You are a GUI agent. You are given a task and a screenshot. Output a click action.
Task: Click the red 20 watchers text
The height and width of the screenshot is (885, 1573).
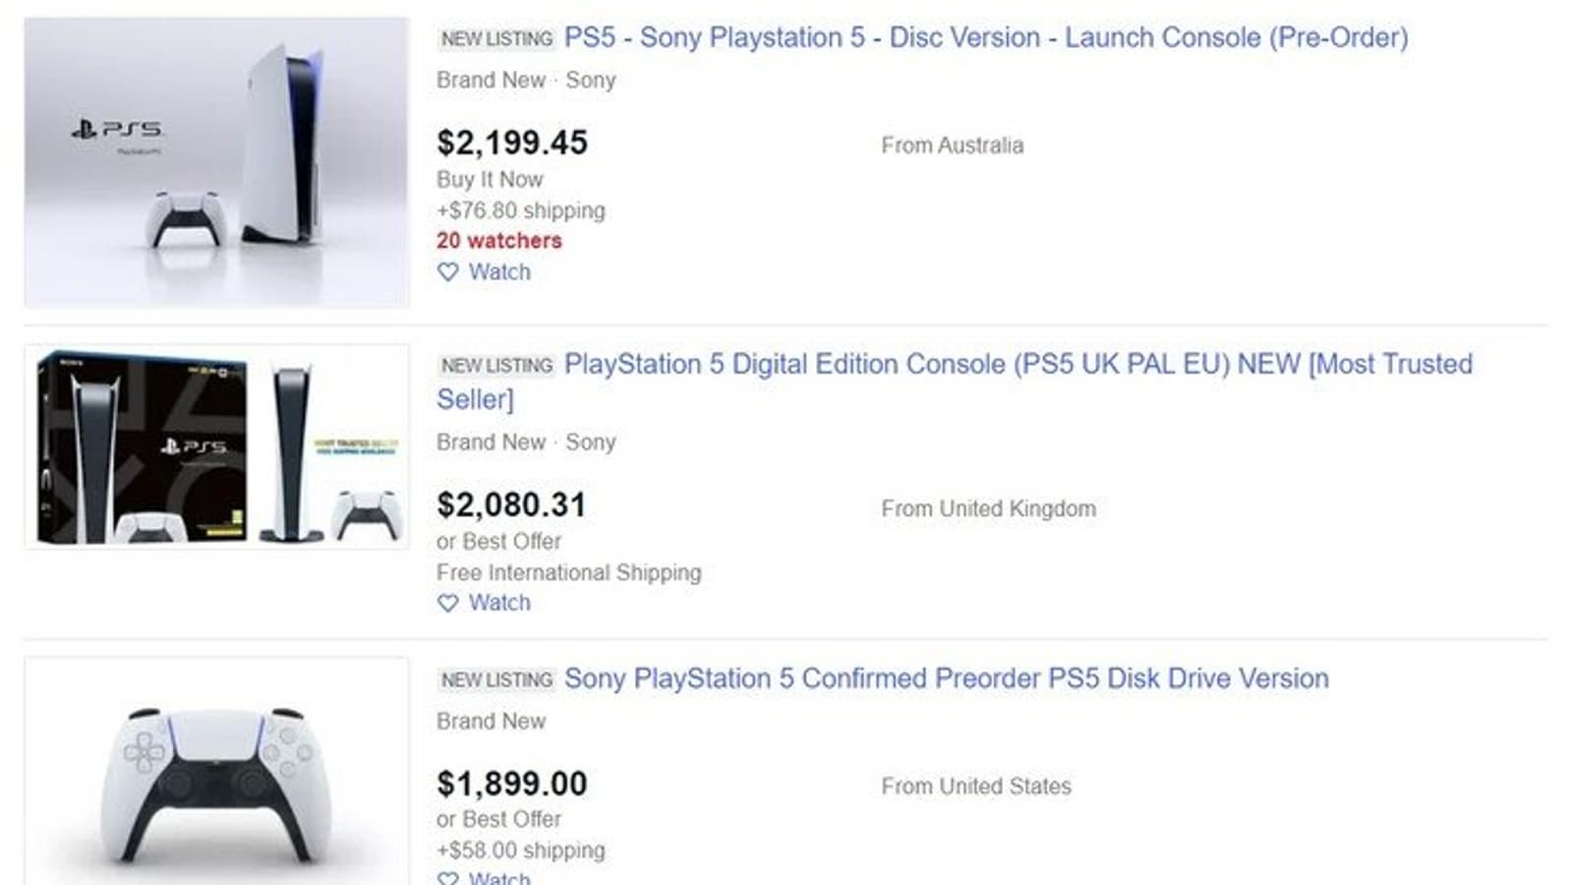(499, 241)
